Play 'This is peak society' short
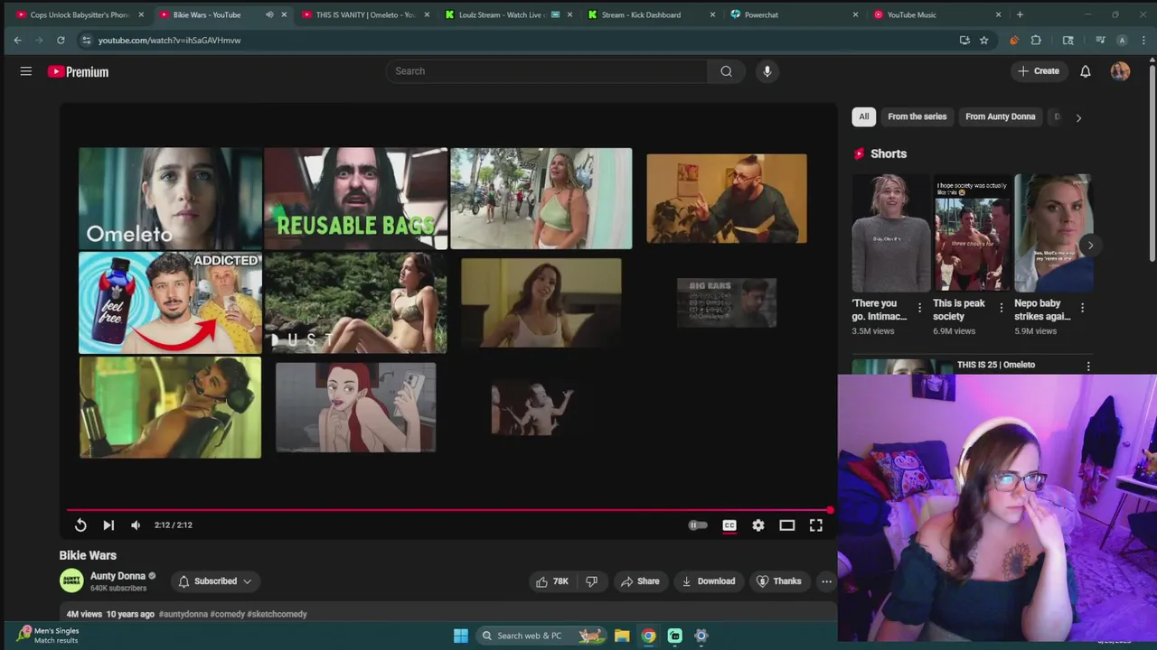The height and width of the screenshot is (650, 1157). [972, 233]
